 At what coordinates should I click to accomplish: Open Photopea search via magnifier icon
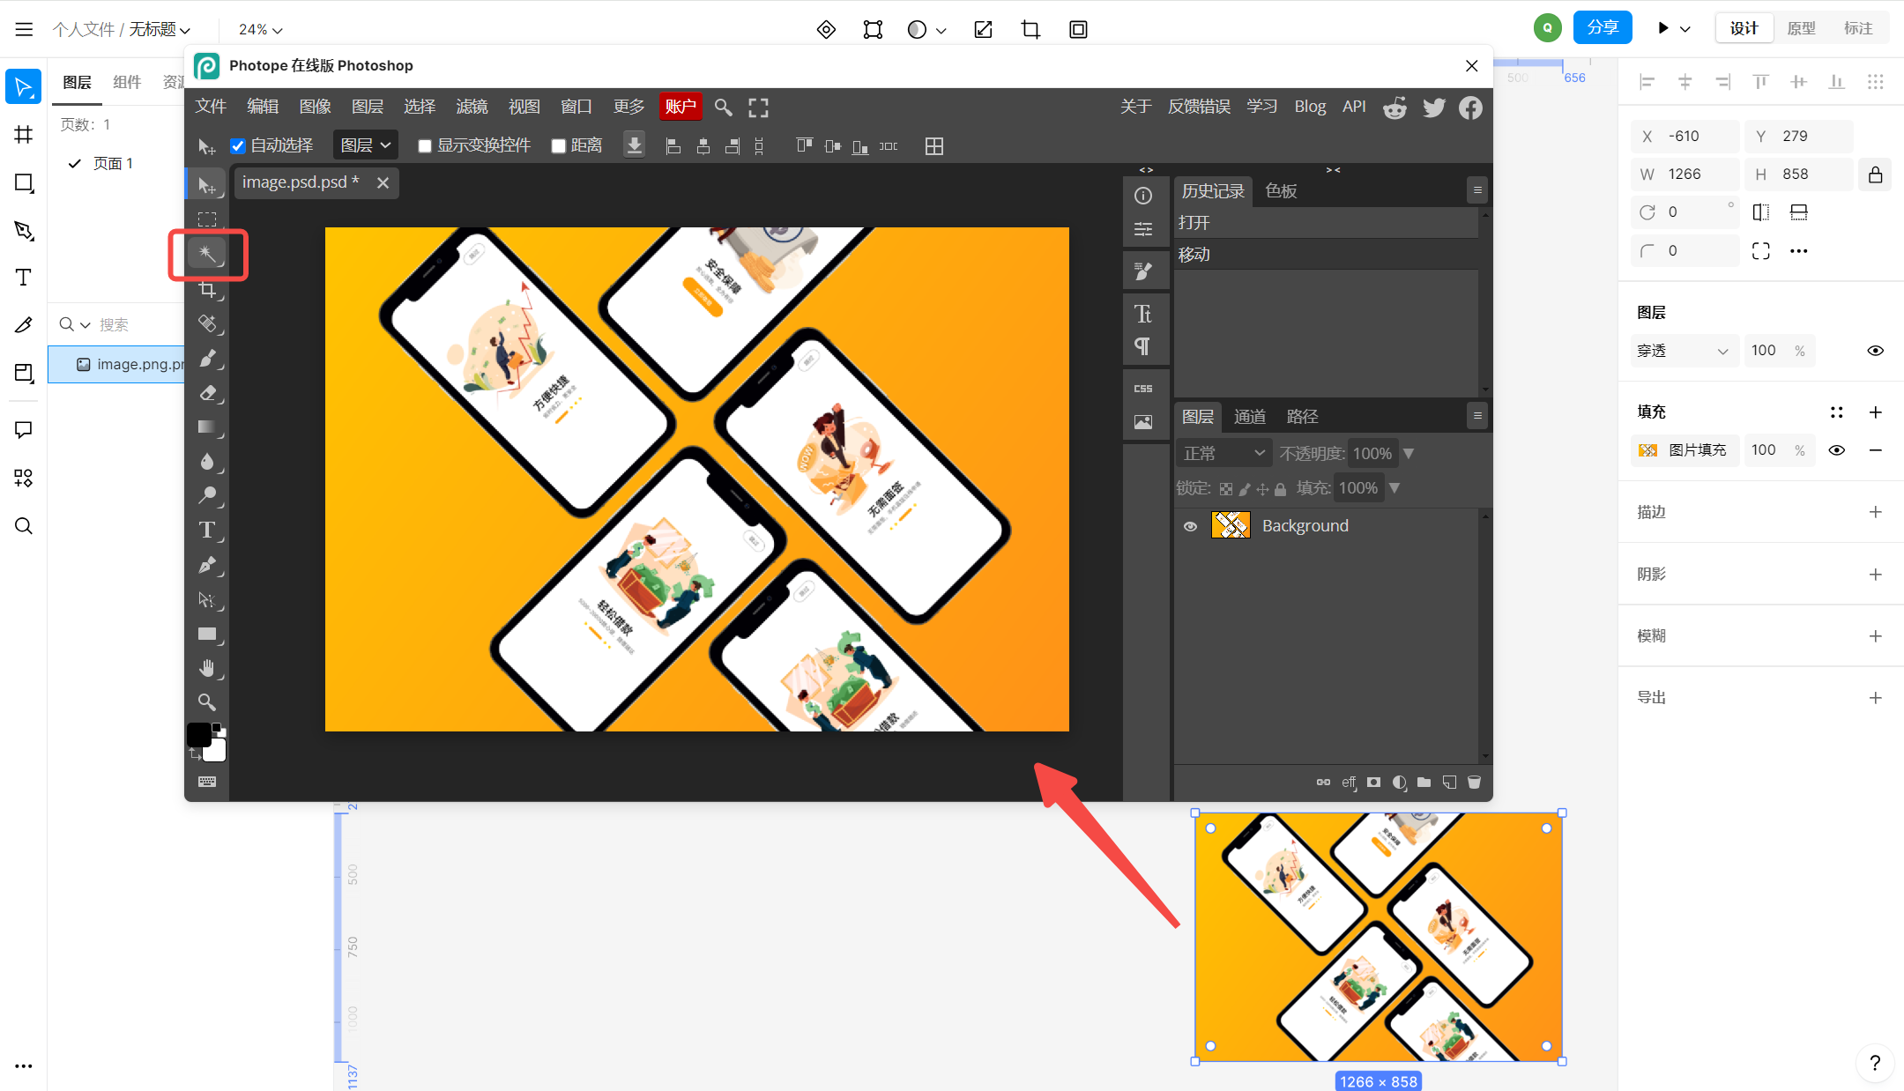point(723,108)
